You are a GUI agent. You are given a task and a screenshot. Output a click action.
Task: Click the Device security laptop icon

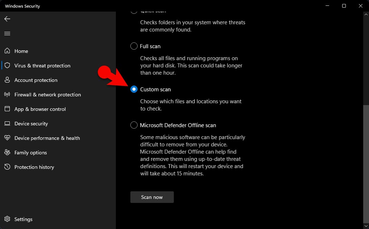click(7, 124)
